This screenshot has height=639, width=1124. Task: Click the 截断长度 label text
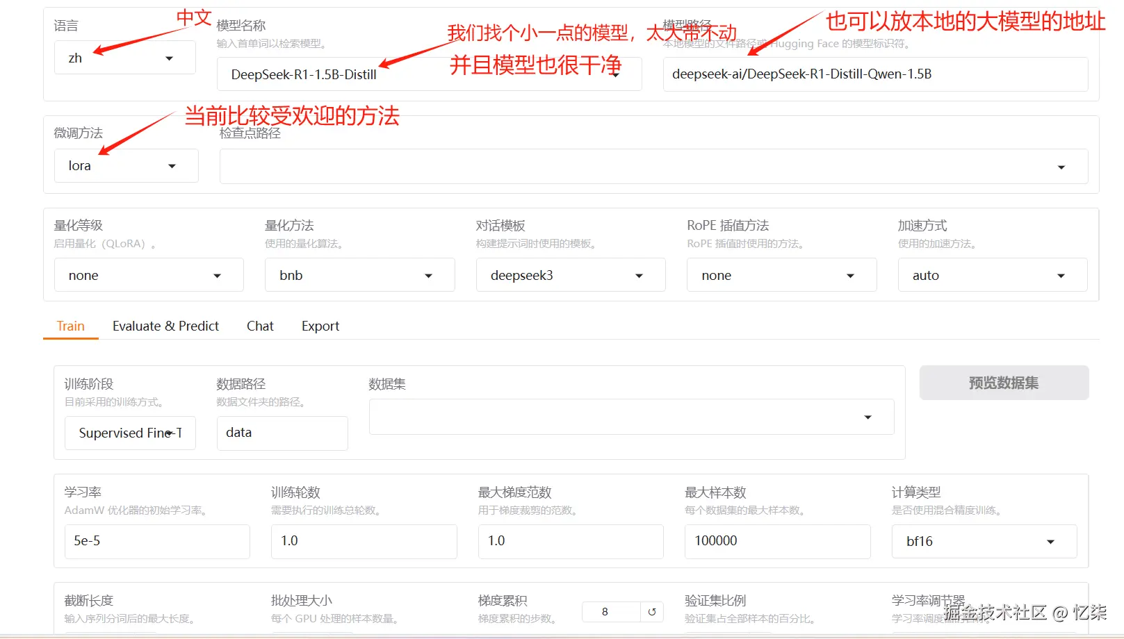click(89, 601)
